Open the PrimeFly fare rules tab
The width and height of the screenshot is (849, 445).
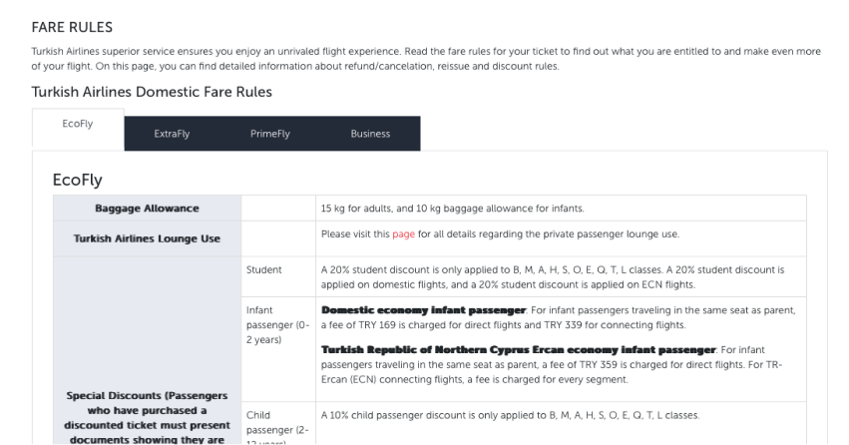click(x=270, y=134)
